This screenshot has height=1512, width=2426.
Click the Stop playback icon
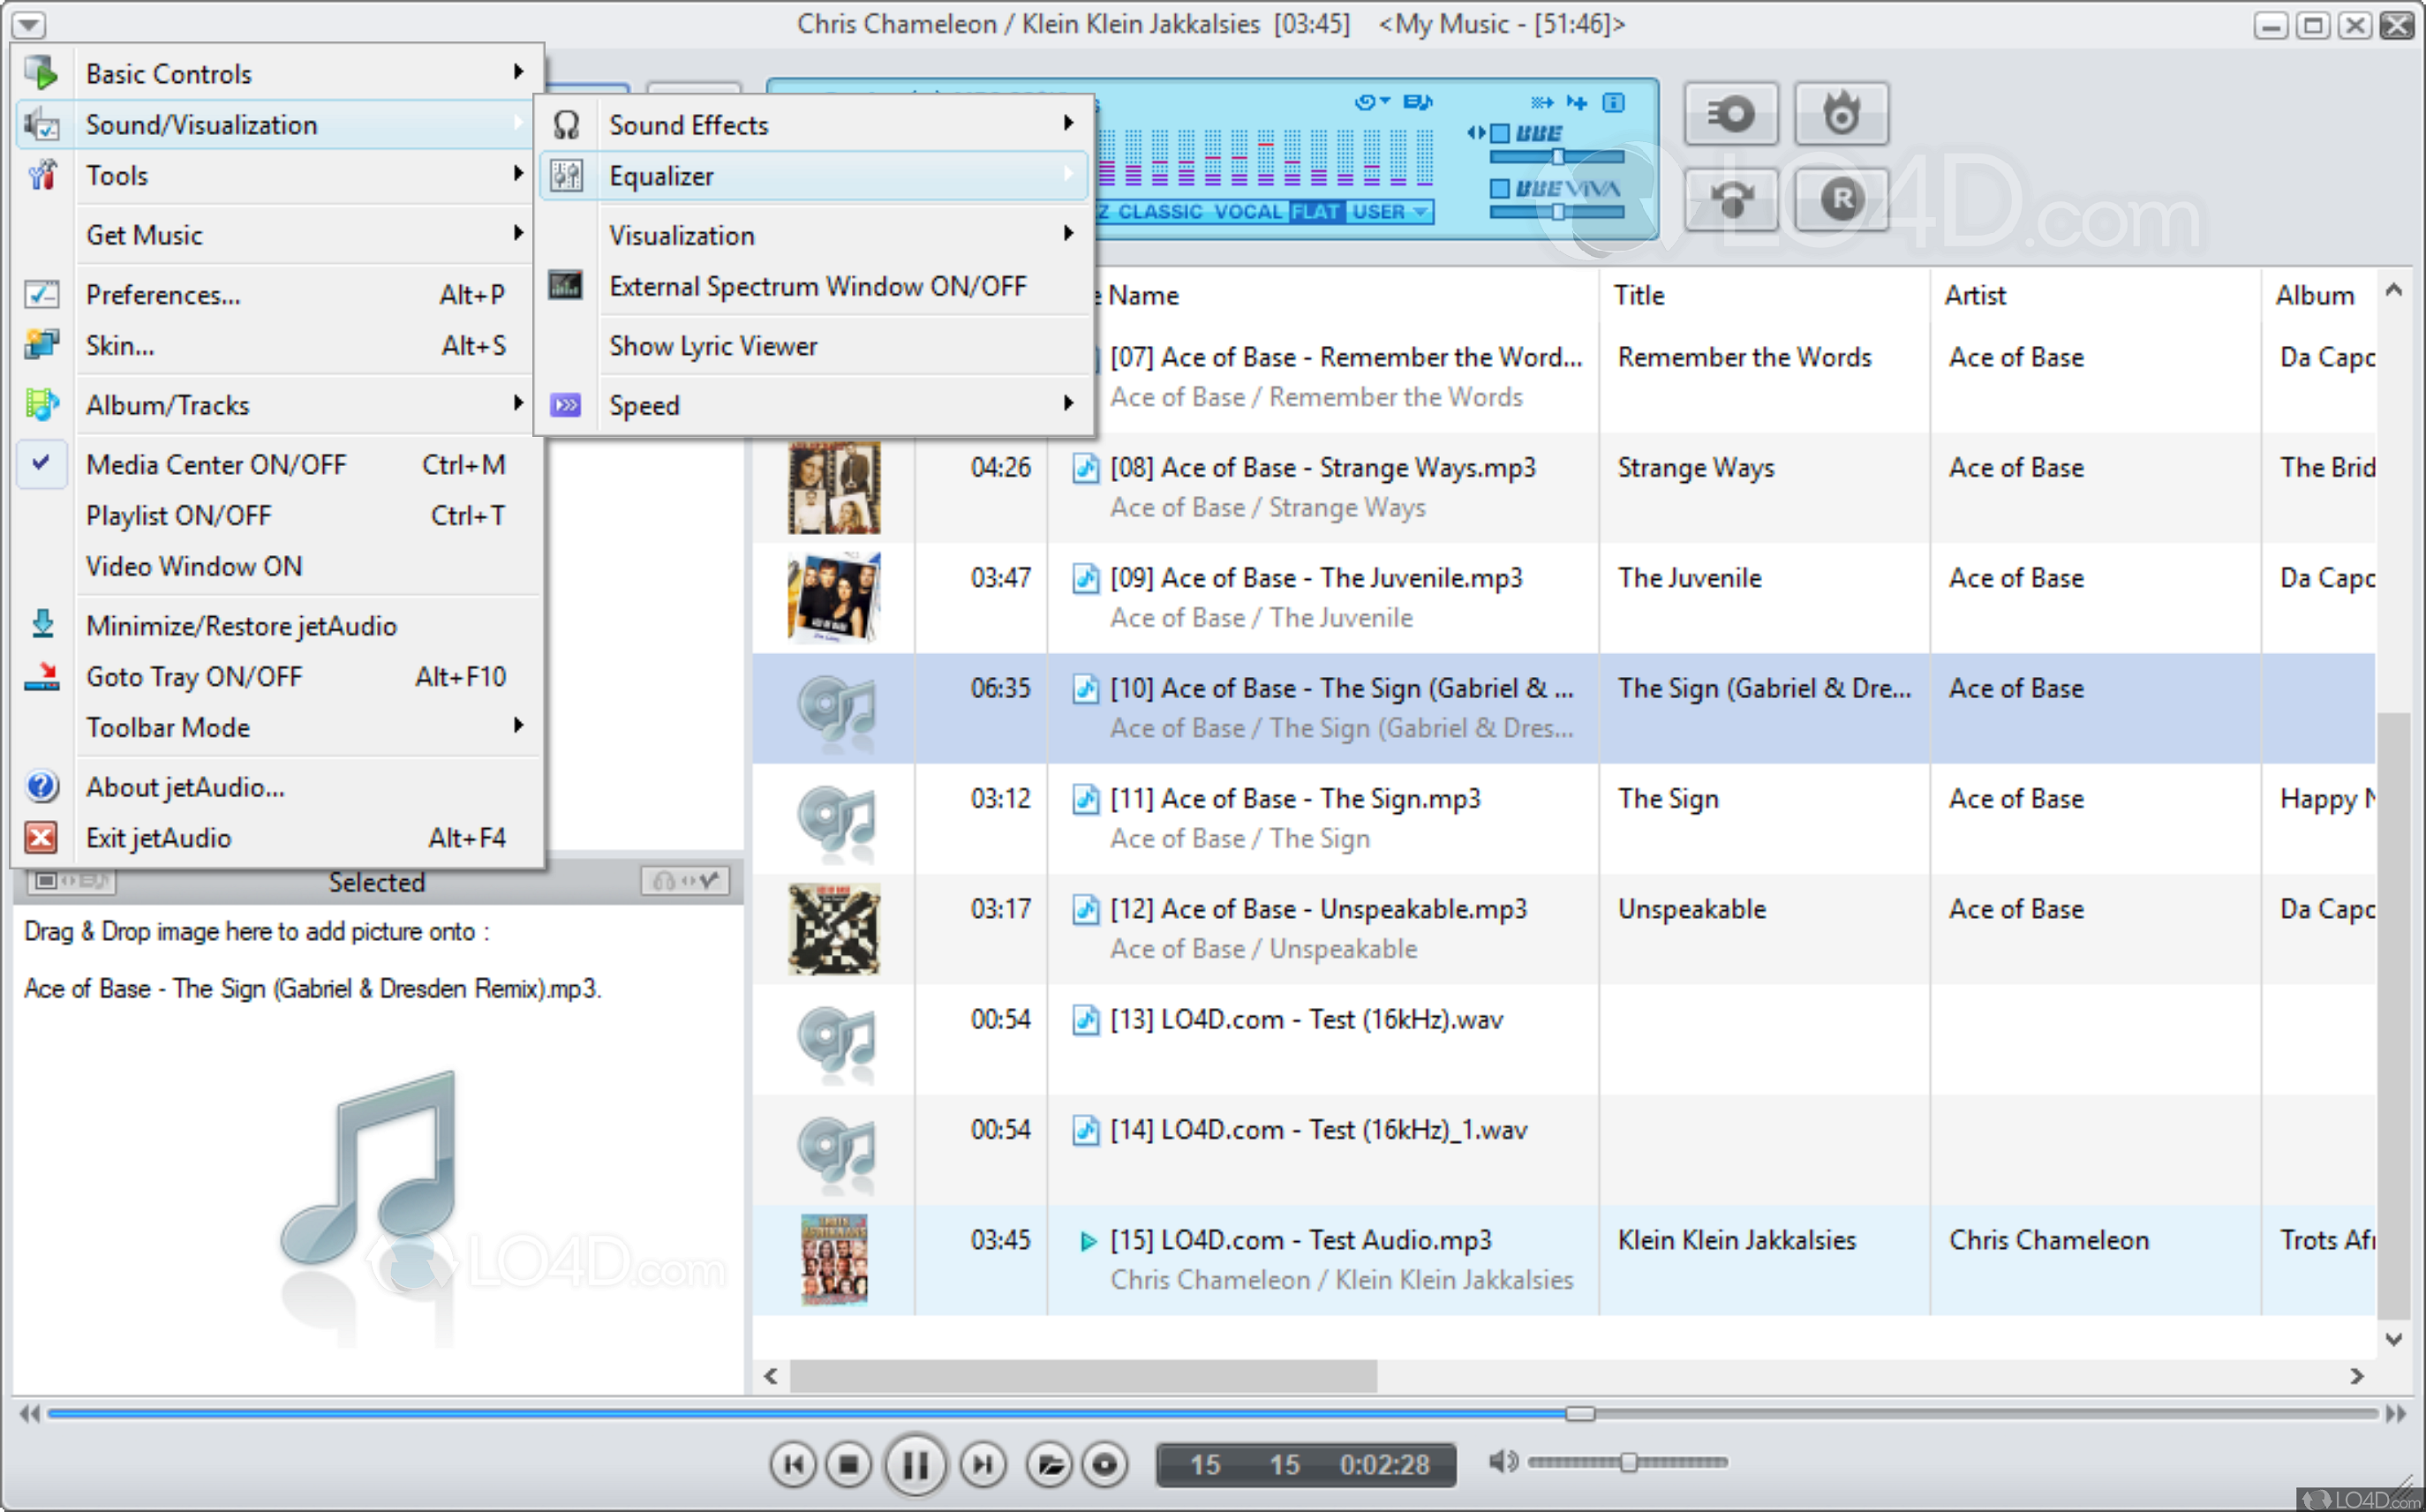(849, 1463)
